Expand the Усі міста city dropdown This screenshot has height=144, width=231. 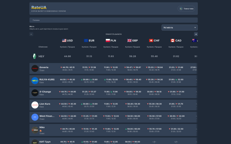point(179,27)
